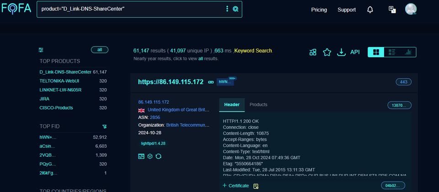Click the 'all' pill button in sidebar
Screen dimensions: 439x192
point(100,50)
